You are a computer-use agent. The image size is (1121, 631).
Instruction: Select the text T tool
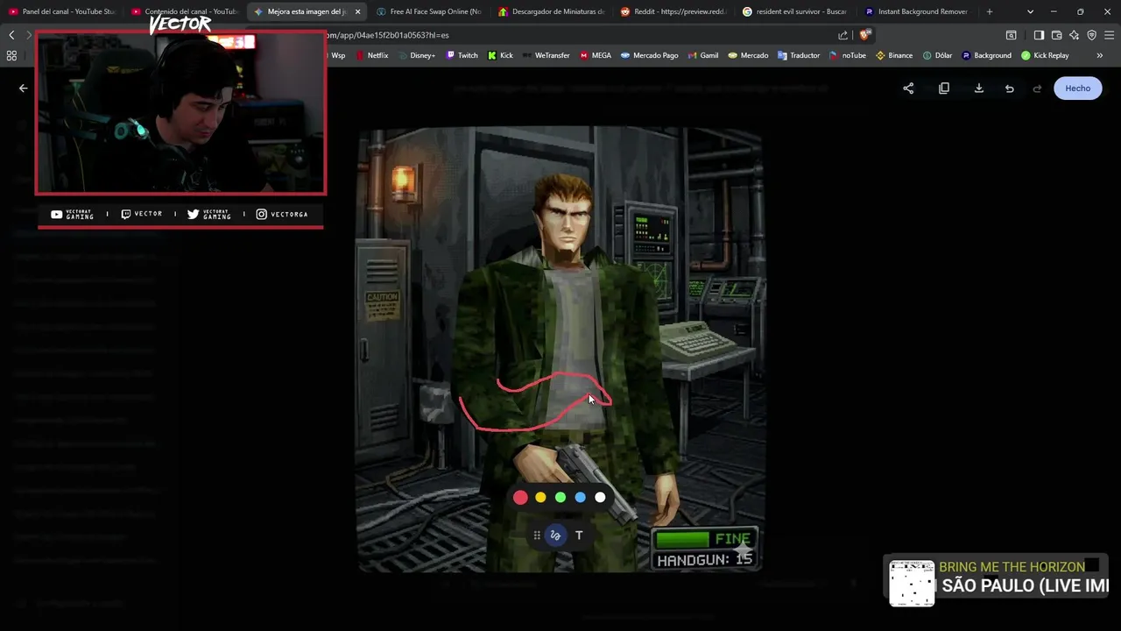point(579,535)
